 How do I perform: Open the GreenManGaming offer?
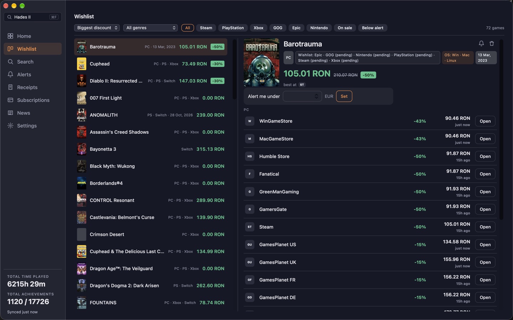[485, 192]
